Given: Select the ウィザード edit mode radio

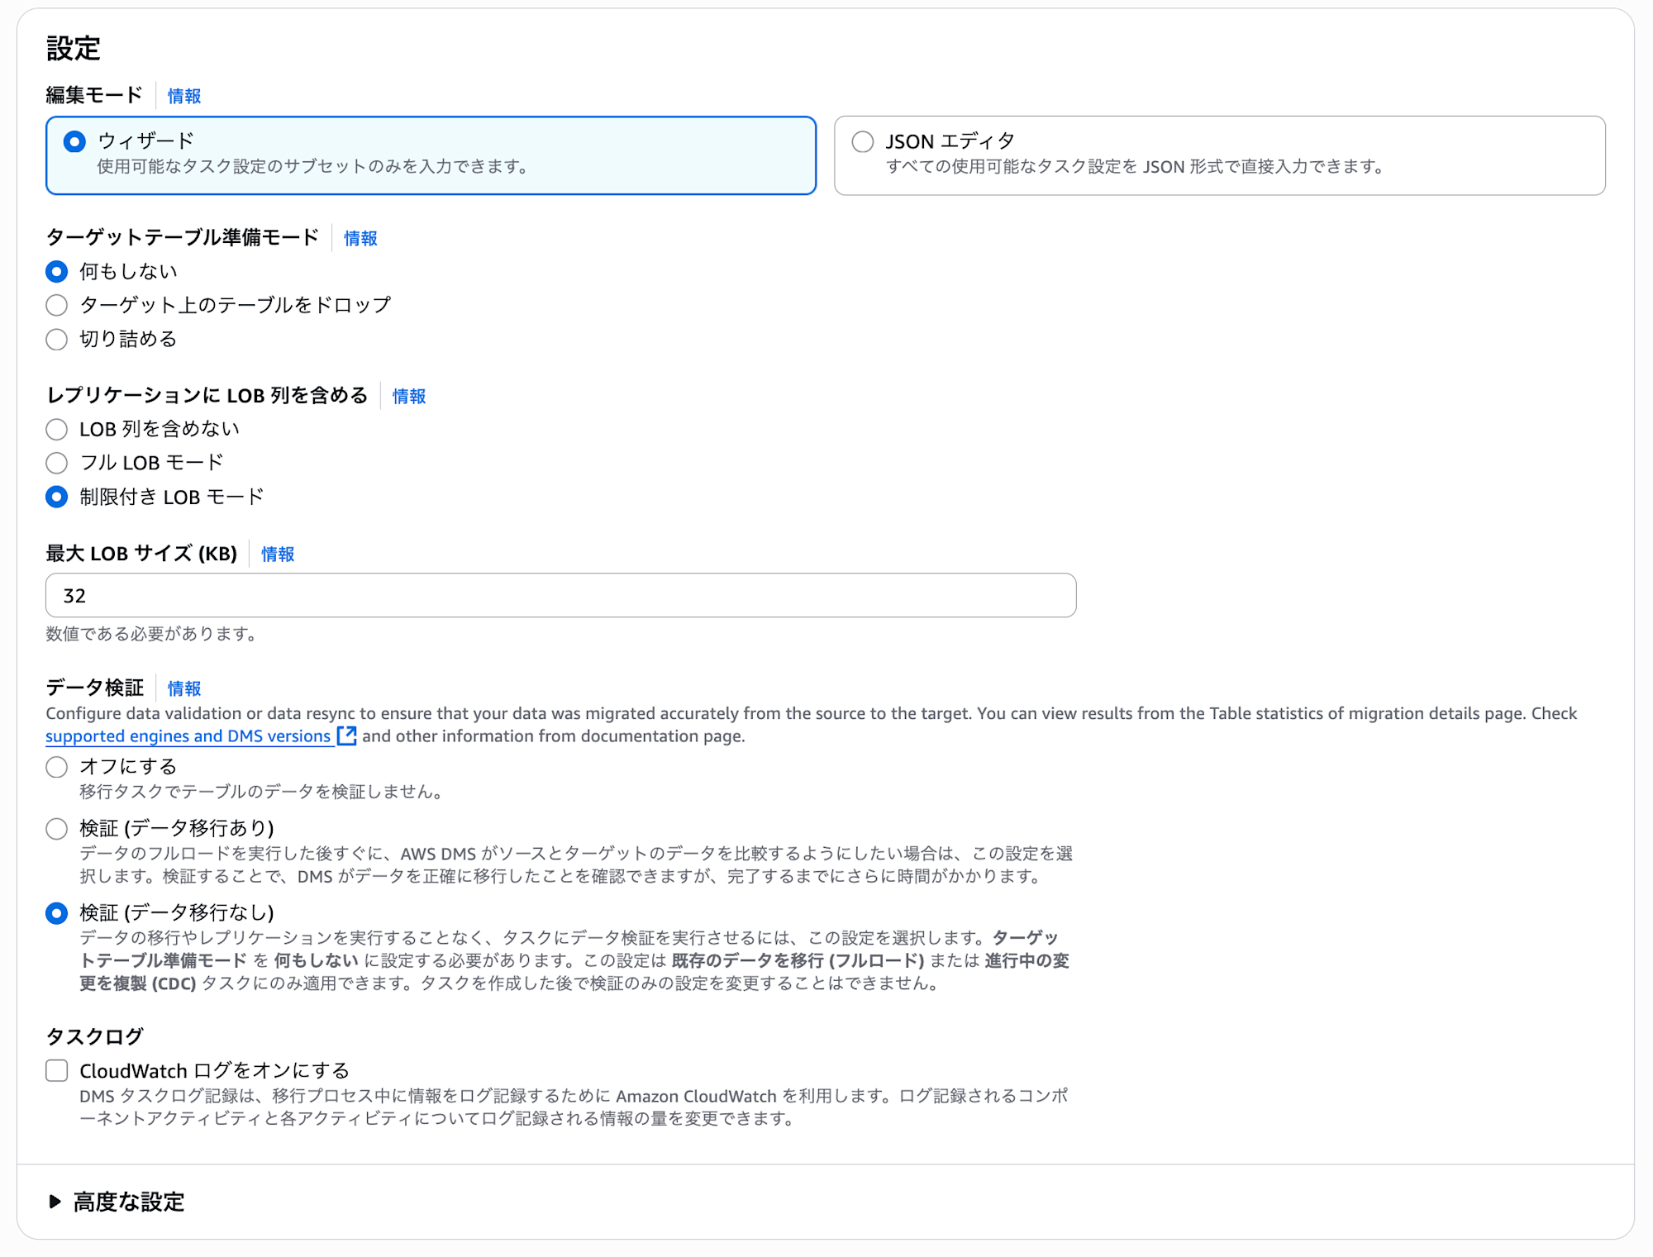Looking at the screenshot, I should [74, 141].
